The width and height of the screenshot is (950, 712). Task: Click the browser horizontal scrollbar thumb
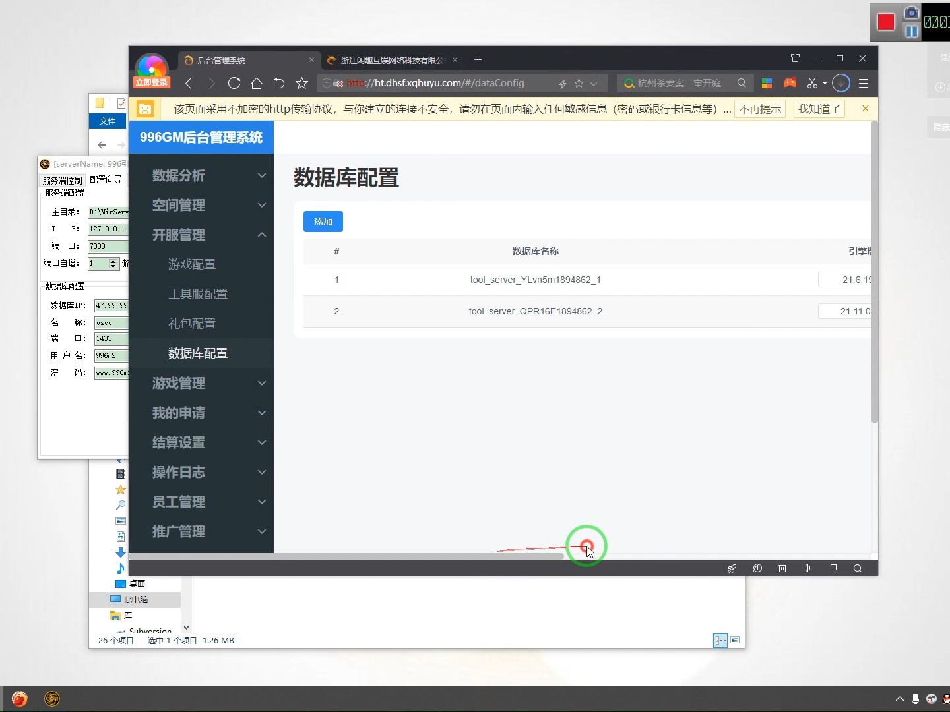coord(346,556)
